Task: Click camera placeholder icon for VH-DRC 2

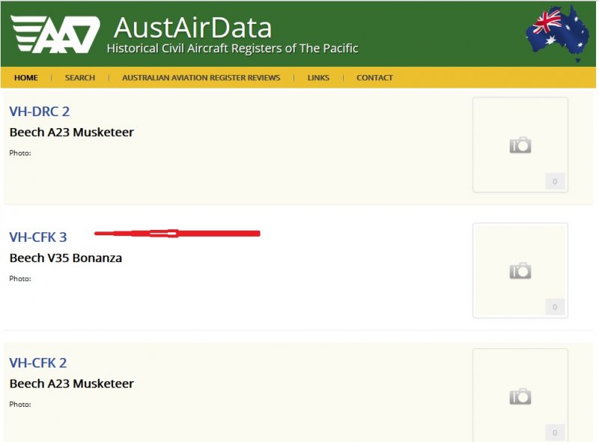Action: click(520, 145)
